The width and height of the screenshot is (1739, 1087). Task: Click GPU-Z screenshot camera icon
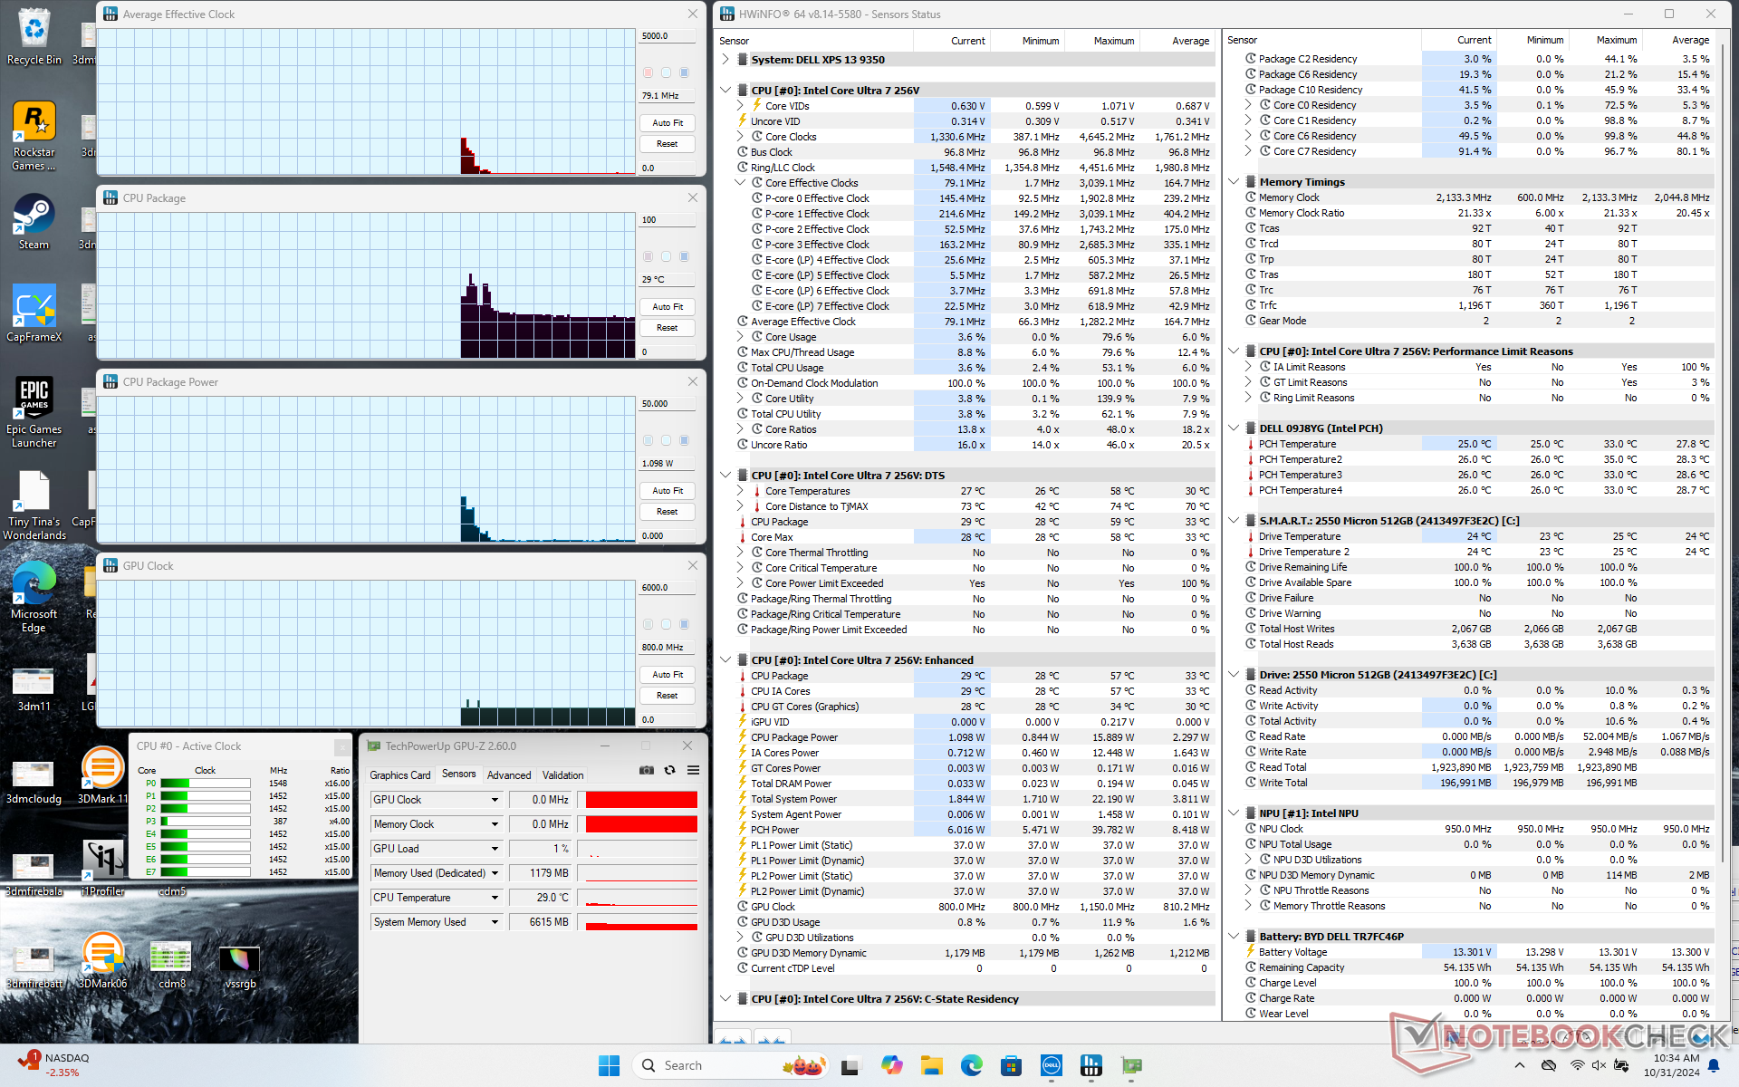[x=647, y=770]
